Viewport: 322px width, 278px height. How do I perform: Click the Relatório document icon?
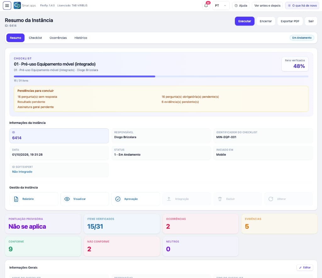click(x=16, y=199)
